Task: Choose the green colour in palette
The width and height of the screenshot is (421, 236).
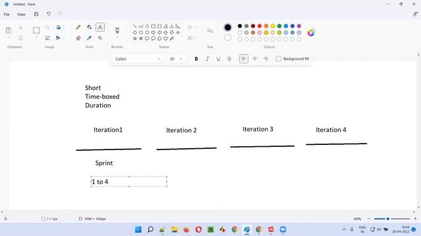Action: coord(279,26)
